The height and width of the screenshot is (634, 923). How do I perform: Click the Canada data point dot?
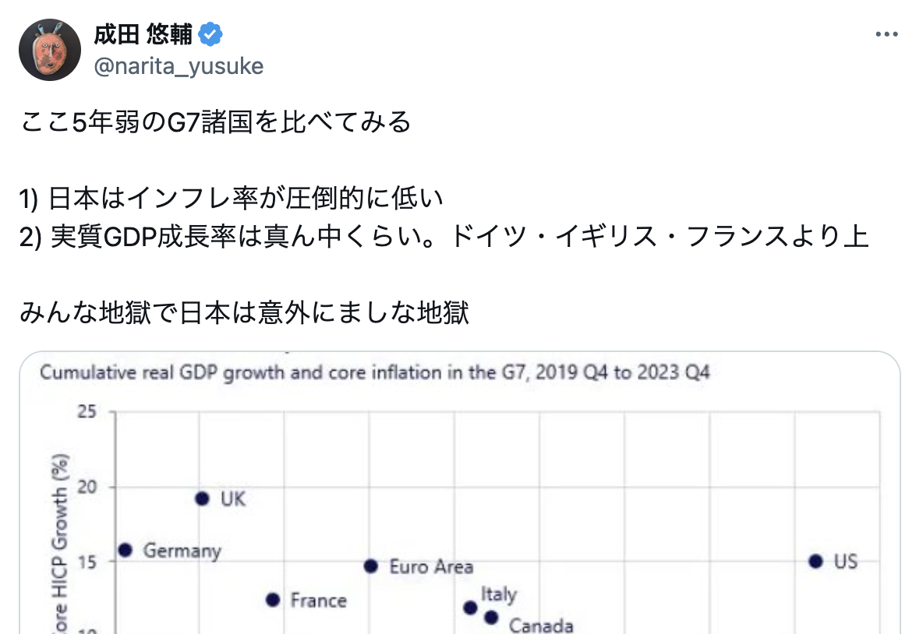tap(491, 618)
